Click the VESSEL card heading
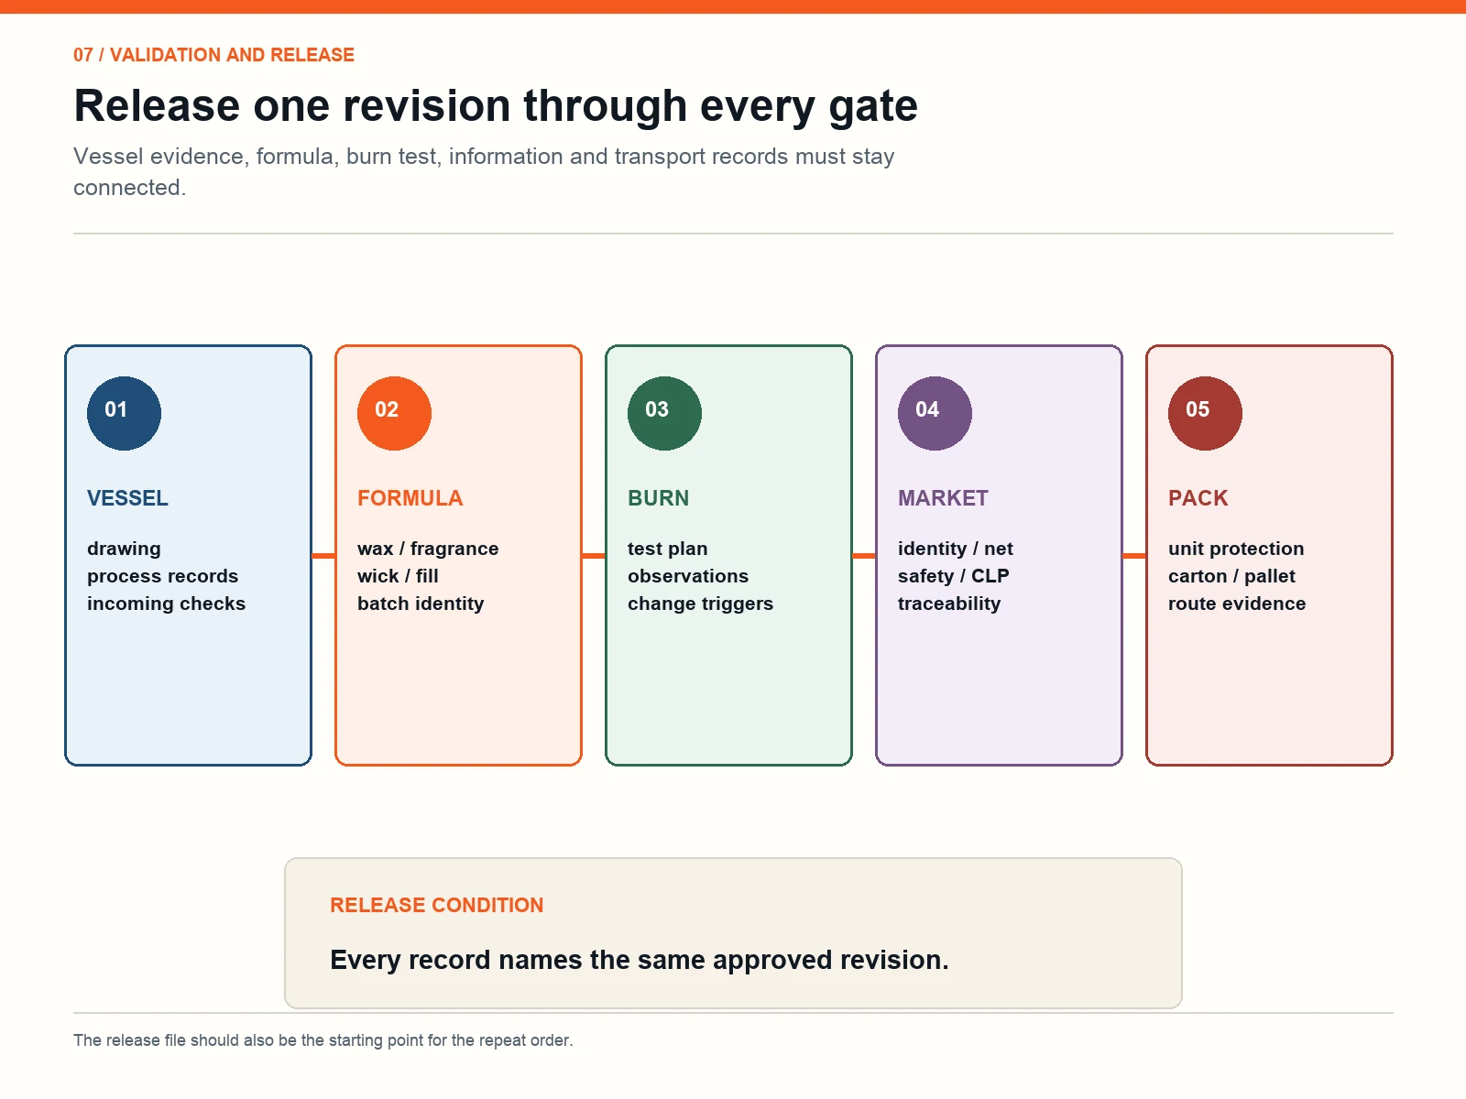 [x=127, y=498]
